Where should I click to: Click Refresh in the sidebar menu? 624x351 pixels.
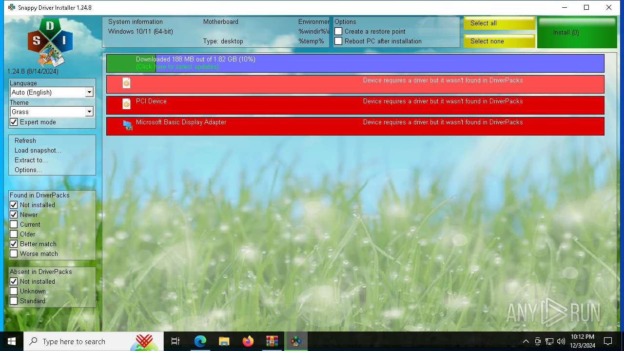25,140
